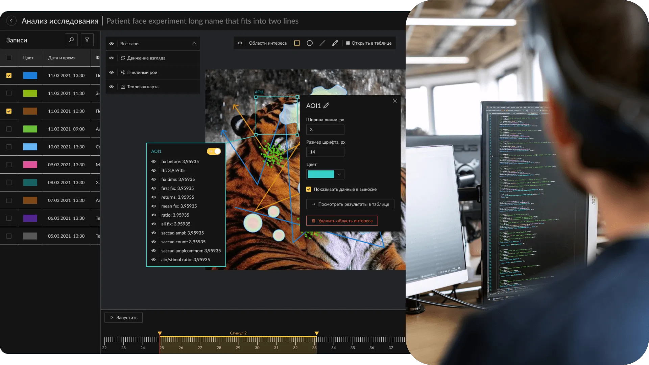Click Удалить область интереса button

(x=342, y=221)
